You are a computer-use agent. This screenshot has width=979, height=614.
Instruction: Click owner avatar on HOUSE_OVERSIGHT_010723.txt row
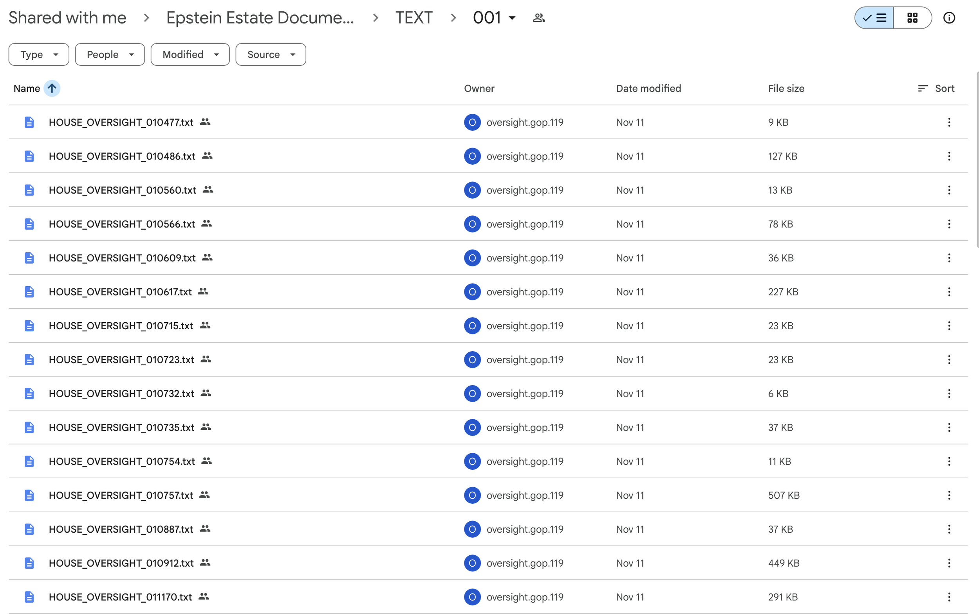pyautogui.click(x=472, y=359)
